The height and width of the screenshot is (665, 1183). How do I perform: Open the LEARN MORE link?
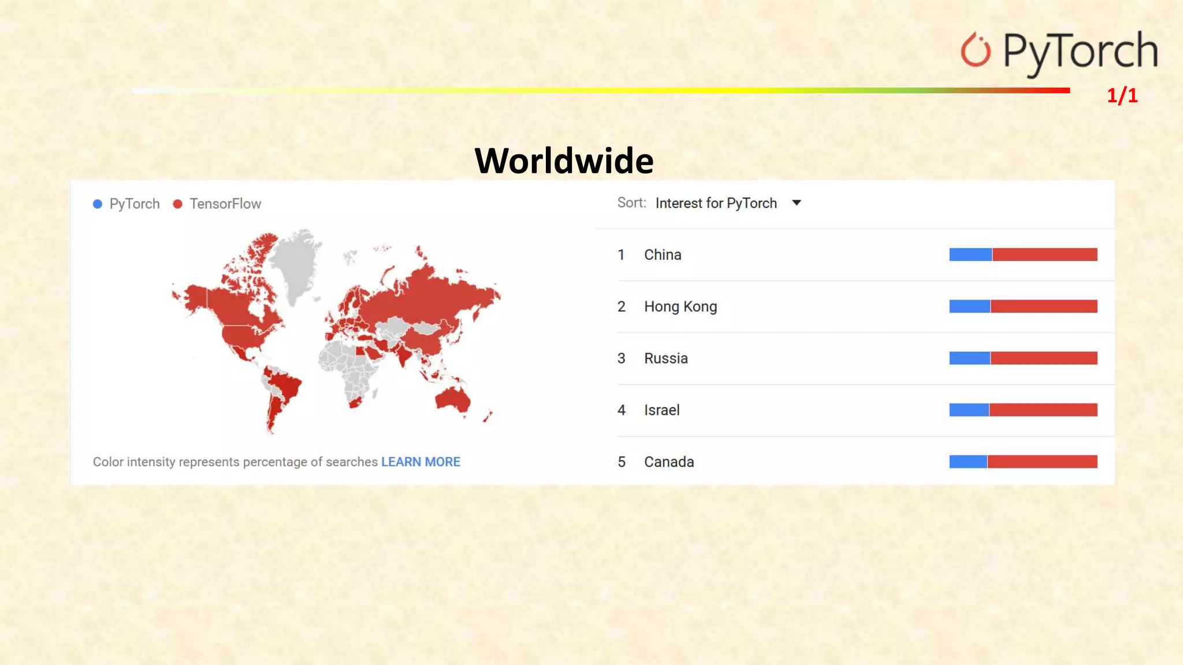(421, 462)
